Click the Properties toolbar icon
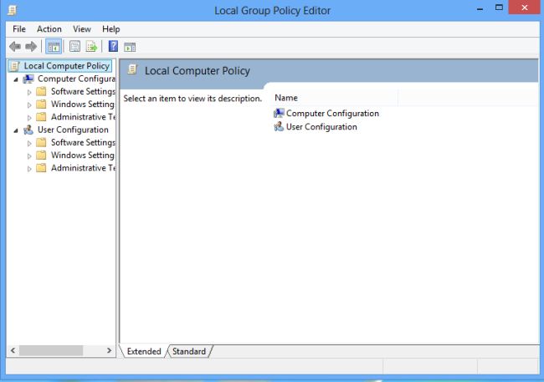This screenshot has width=544, height=382. coord(74,47)
